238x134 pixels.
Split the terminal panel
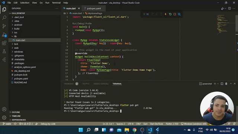point(222,84)
